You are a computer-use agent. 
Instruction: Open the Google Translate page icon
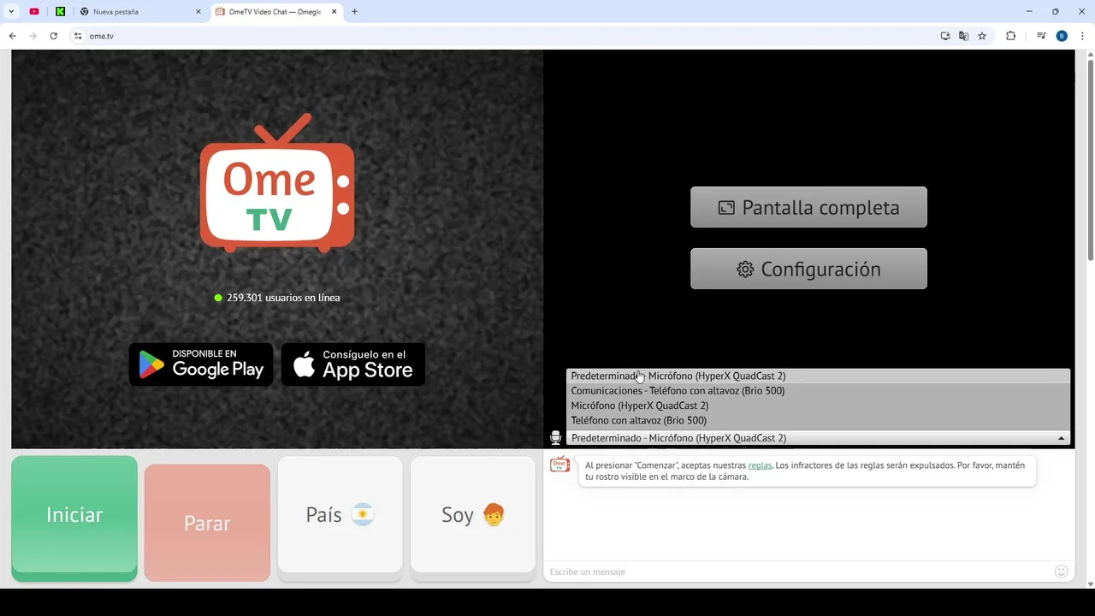coord(963,36)
